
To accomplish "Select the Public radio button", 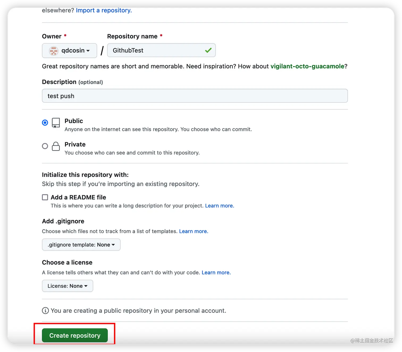I will click(45, 123).
